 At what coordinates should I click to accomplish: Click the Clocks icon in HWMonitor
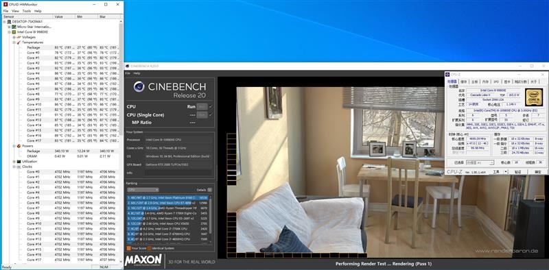19,167
